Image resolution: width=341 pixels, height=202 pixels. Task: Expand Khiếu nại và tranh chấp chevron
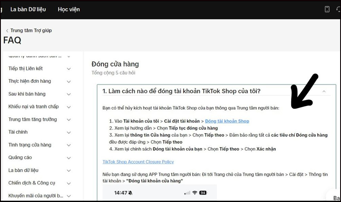[69, 107]
